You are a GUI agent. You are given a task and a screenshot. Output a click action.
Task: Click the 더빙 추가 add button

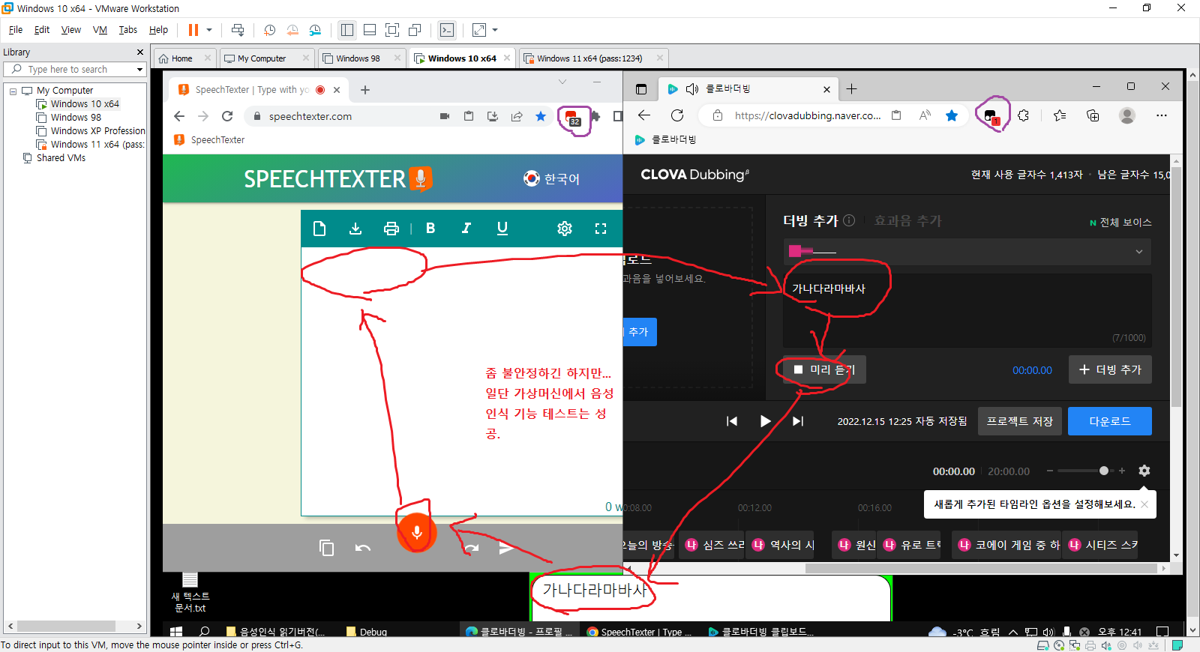coord(1110,369)
